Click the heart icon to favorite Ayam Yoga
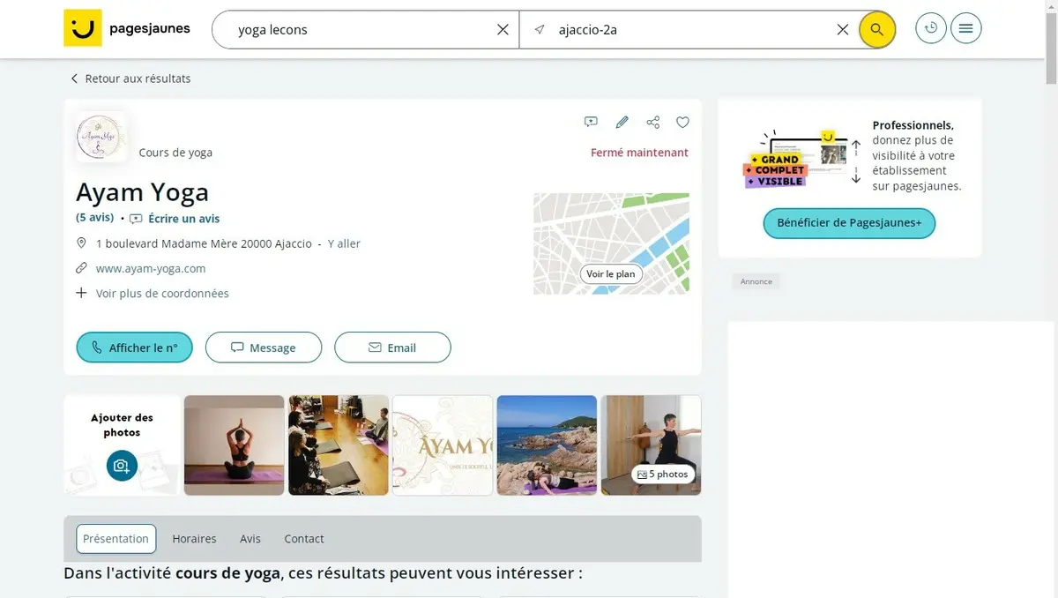The image size is (1058, 598). pos(682,123)
